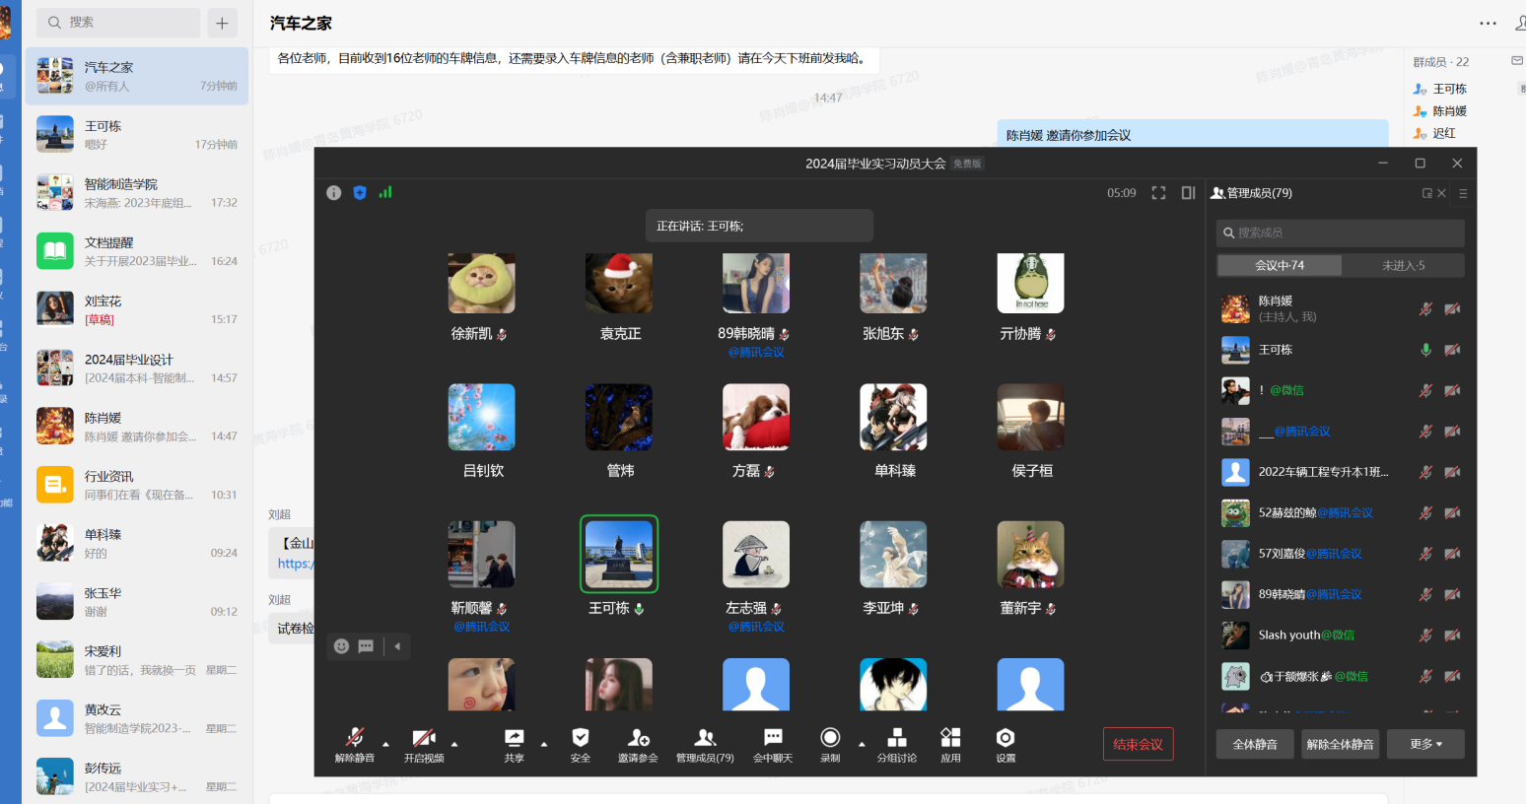Click 全体静音 button
1526x804 pixels.
[x=1255, y=744]
